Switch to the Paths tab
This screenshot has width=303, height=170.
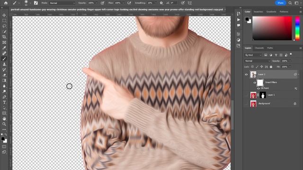[x=270, y=48]
